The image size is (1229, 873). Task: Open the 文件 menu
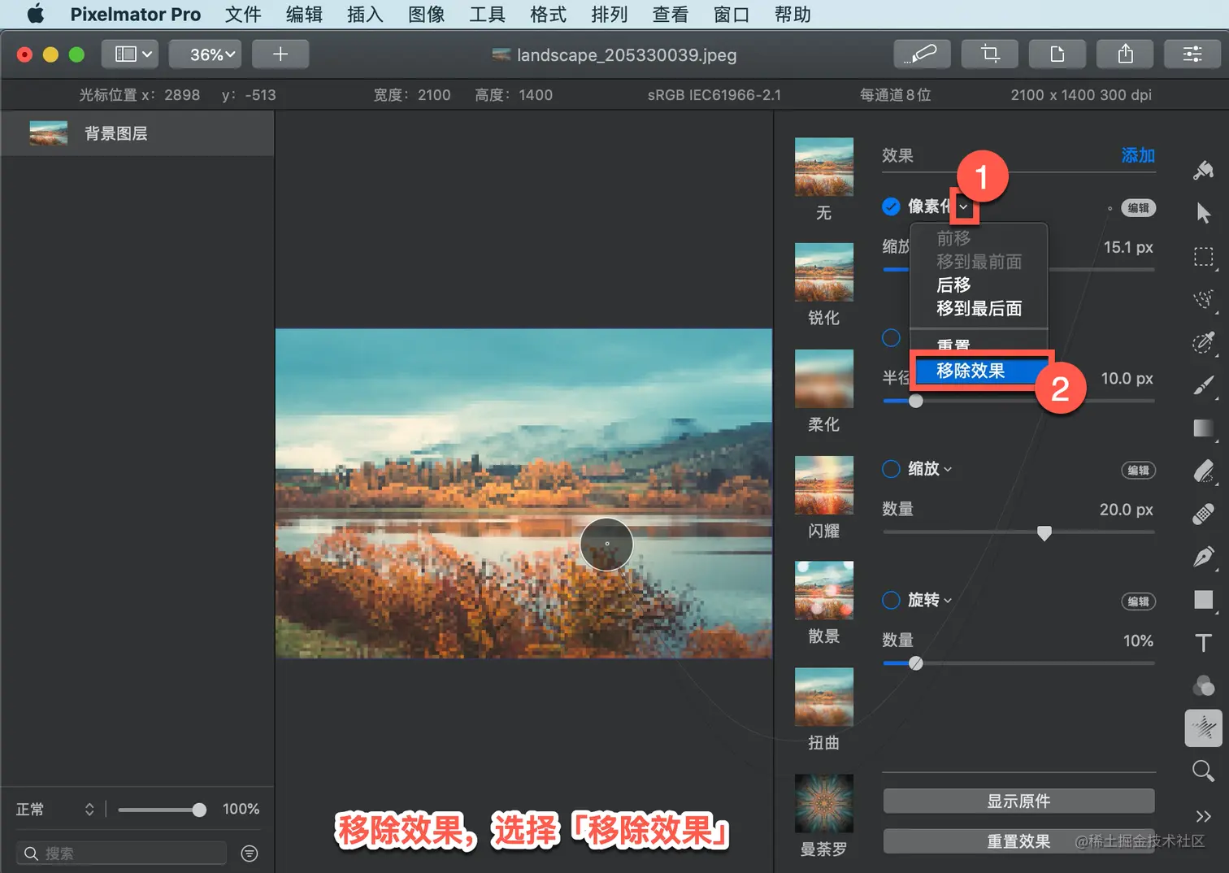[x=243, y=14]
